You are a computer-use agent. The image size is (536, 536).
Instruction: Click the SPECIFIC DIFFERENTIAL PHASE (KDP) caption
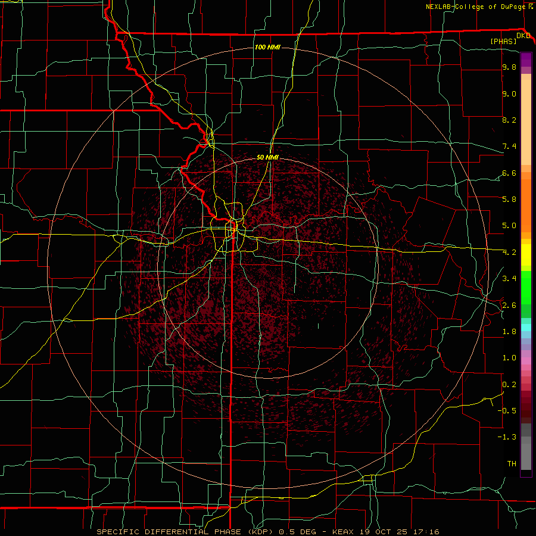[x=186, y=532]
